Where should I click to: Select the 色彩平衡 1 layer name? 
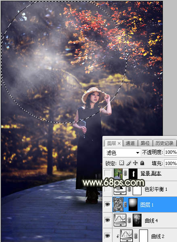[x=156, y=189]
